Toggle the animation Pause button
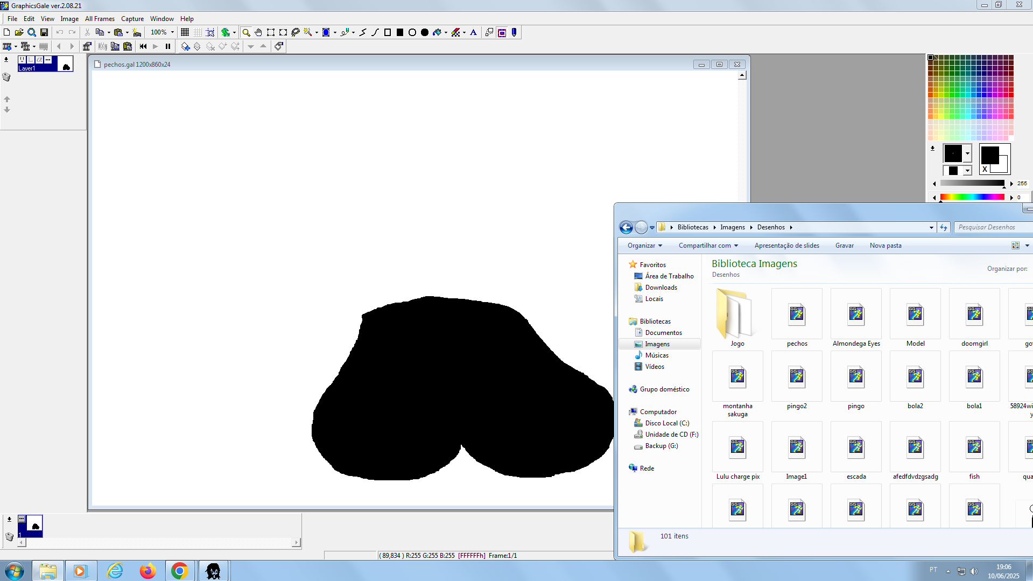The image size is (1033, 581). click(x=168, y=46)
